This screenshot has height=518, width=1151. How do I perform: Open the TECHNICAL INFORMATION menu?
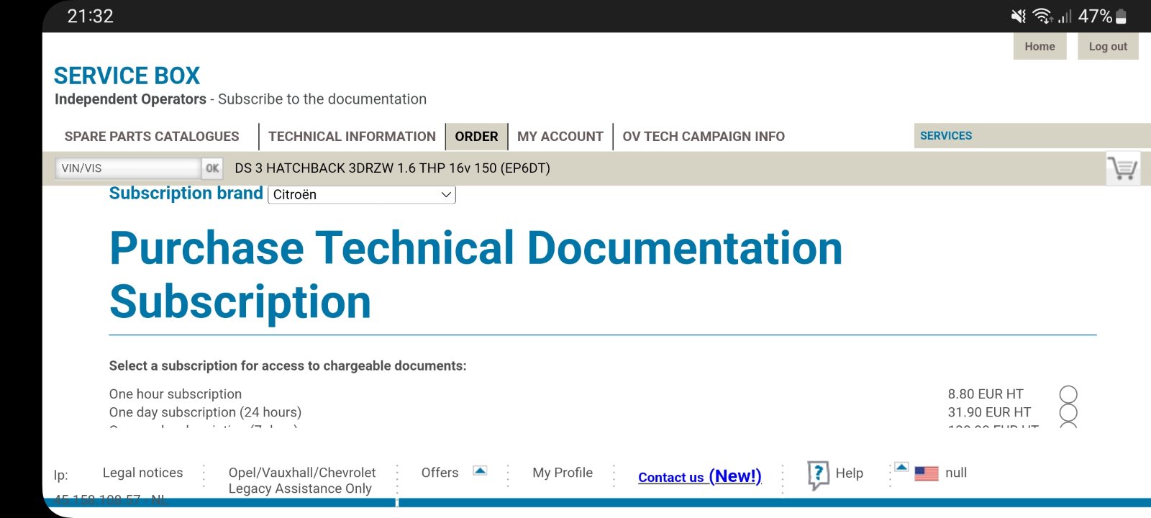[352, 137]
